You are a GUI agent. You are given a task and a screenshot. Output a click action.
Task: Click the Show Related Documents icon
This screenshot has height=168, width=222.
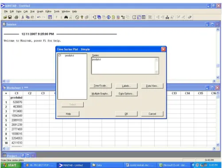pyautogui.click(x=123, y=17)
